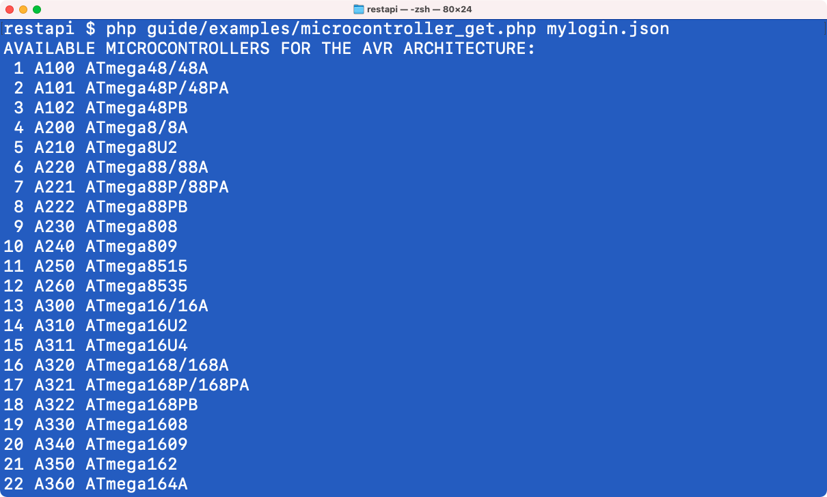Click the ATmega164A entry

click(x=136, y=485)
